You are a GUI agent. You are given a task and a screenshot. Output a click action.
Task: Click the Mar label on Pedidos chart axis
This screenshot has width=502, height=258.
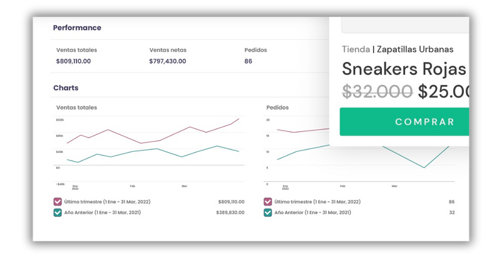pyautogui.click(x=394, y=186)
